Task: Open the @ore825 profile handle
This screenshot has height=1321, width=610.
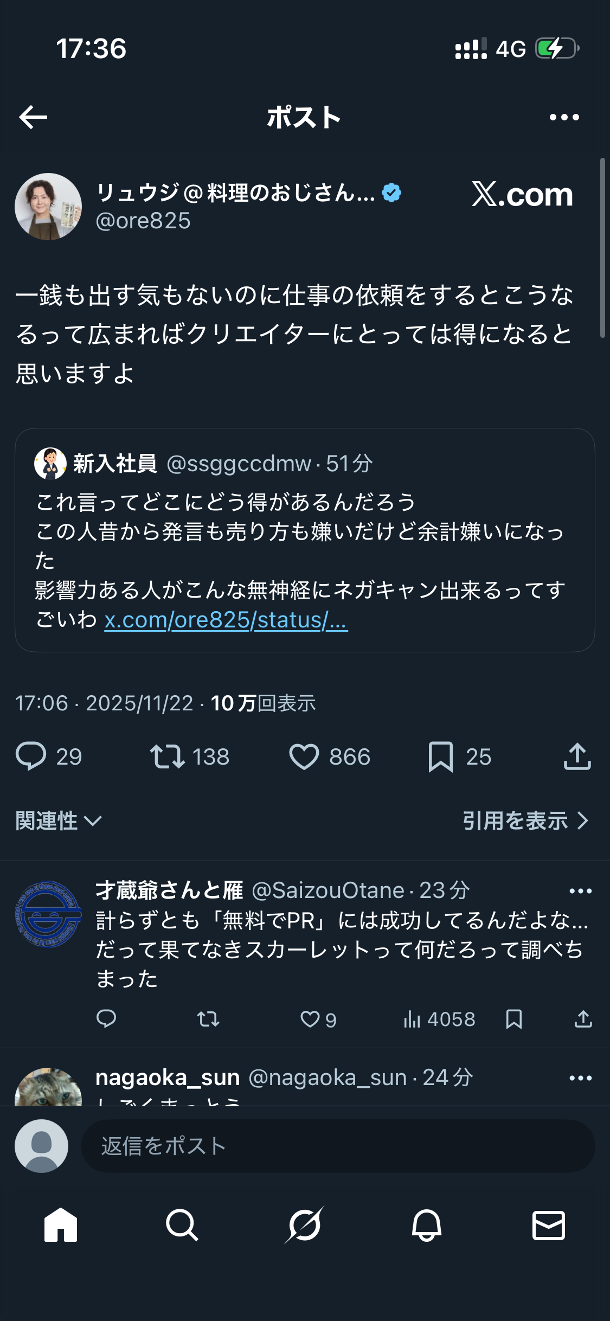Action: [143, 221]
